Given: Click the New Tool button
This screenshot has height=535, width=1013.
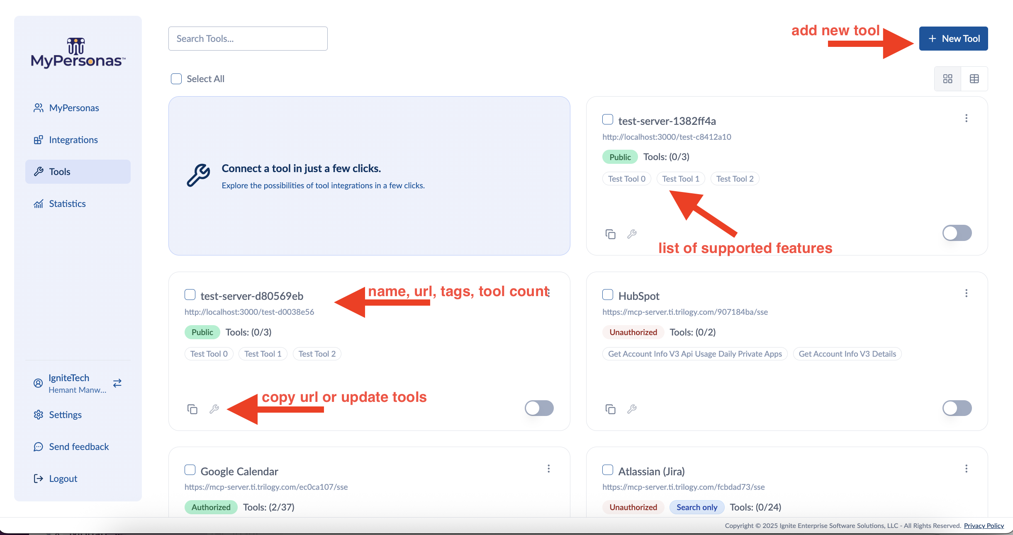Looking at the screenshot, I should tap(953, 39).
